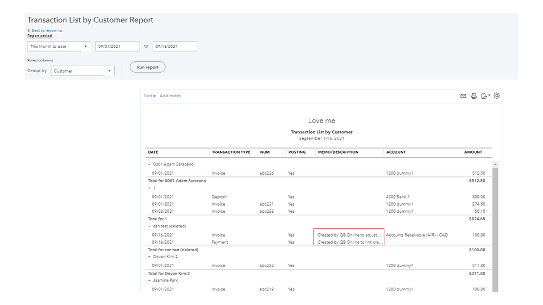Collapse the can test (deleted) group
The width and height of the screenshot is (543, 305).
pyautogui.click(x=149, y=226)
